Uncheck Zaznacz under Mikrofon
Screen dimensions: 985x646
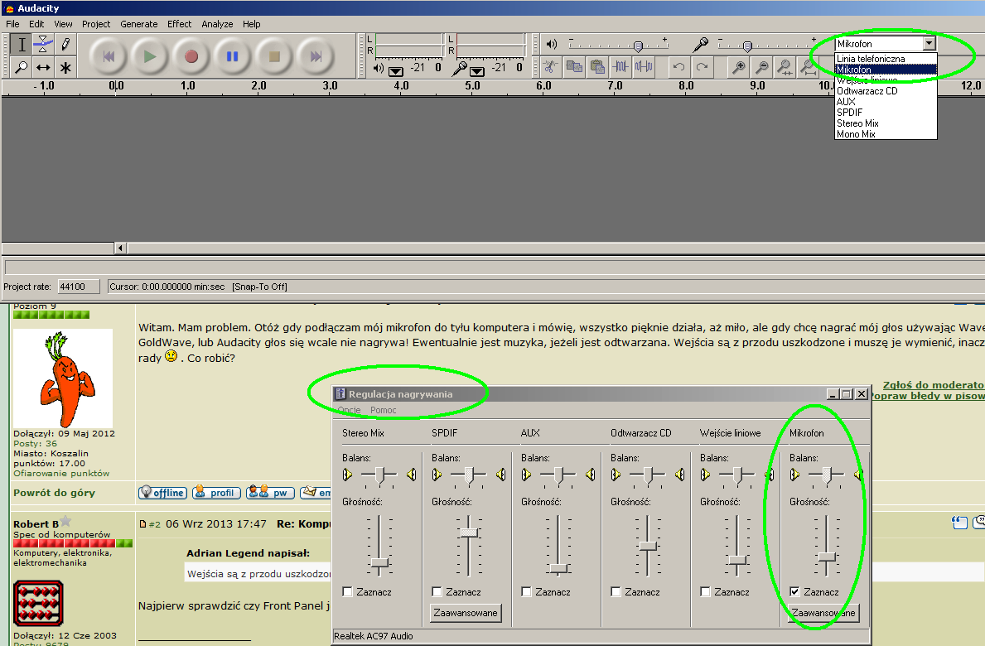pyautogui.click(x=794, y=591)
